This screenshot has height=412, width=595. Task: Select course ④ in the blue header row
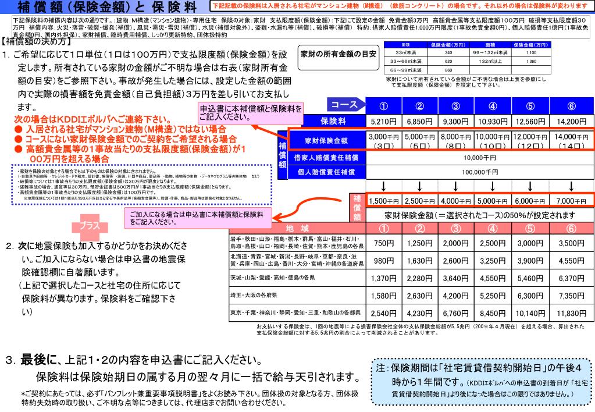click(x=493, y=105)
